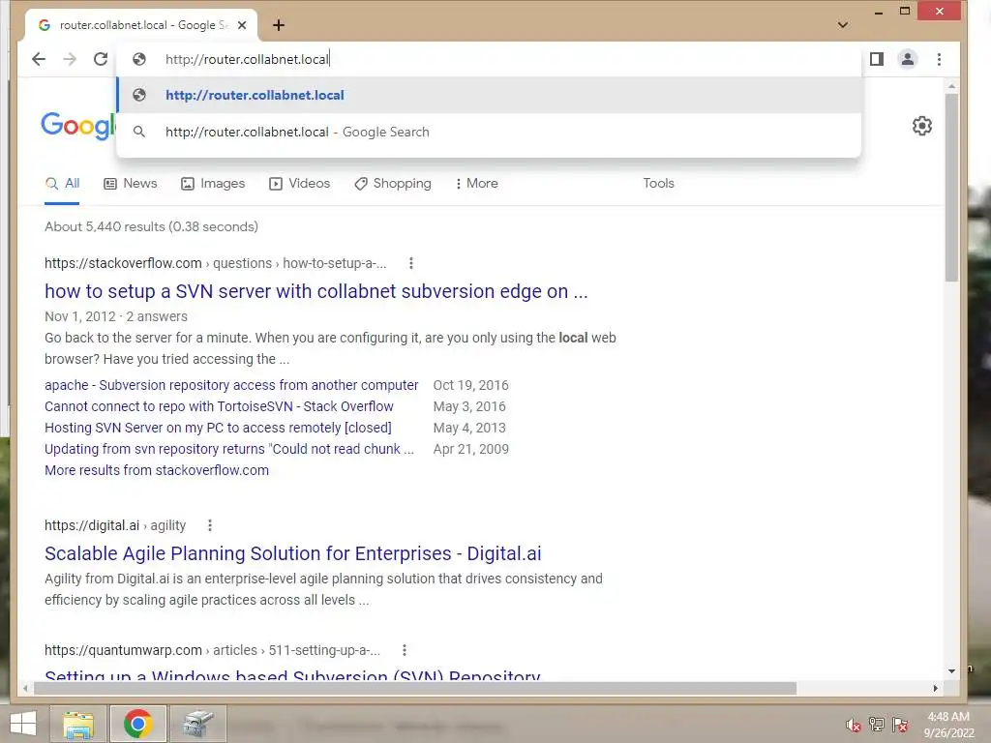
Task: Open options for digital.ai result
Action: pyautogui.click(x=210, y=525)
